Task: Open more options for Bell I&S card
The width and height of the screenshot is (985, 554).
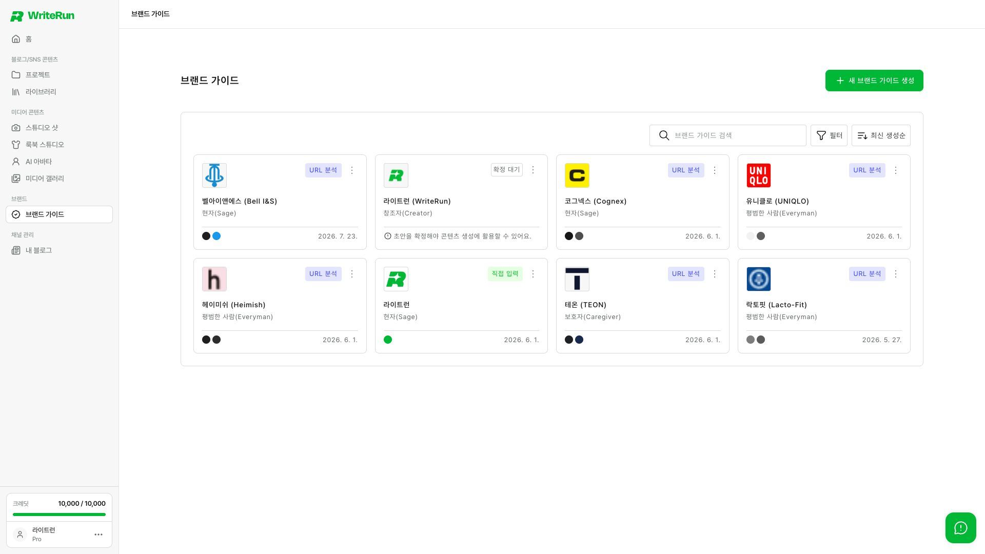Action: [x=352, y=170]
